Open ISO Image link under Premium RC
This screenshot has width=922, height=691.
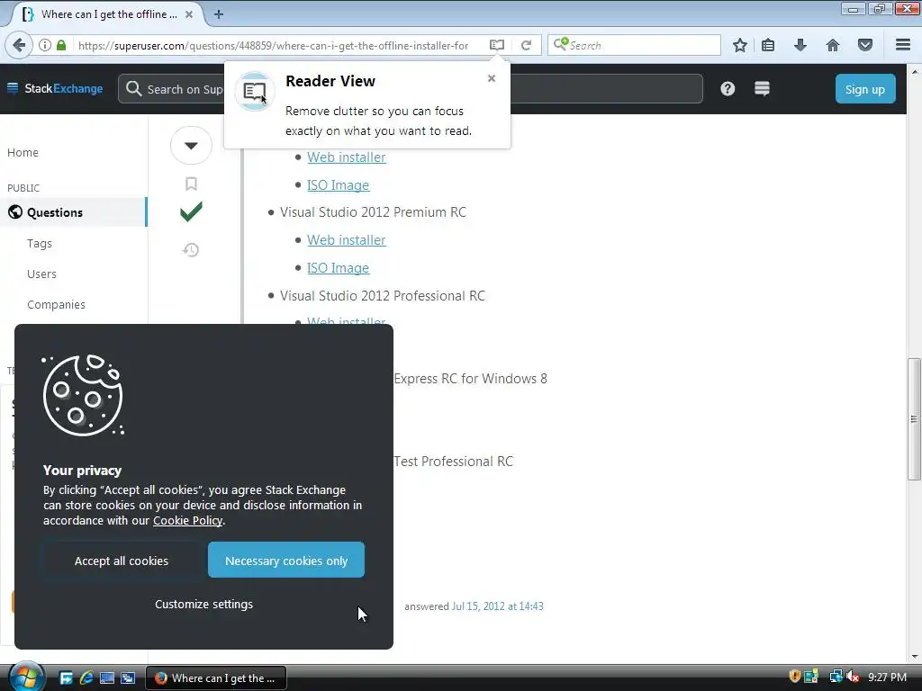click(339, 268)
